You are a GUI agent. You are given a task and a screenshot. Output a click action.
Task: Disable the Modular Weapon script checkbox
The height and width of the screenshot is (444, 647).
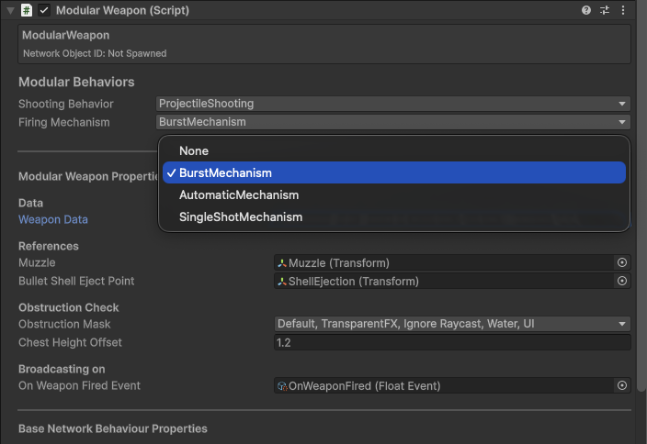coord(44,10)
